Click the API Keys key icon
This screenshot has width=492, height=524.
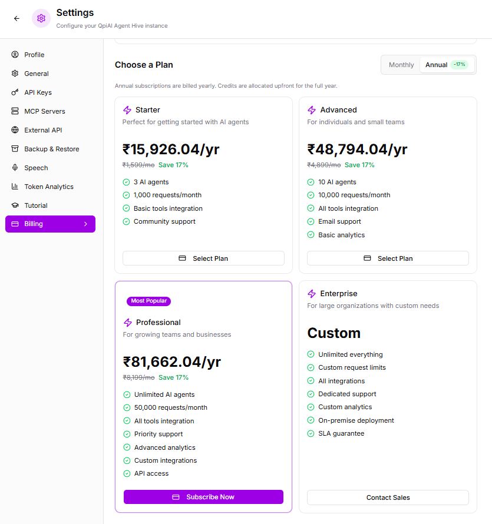coord(15,92)
